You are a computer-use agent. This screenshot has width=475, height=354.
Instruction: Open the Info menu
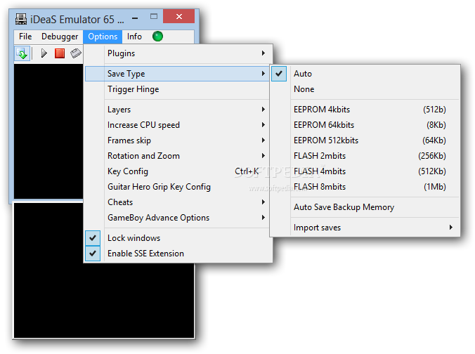click(x=134, y=37)
